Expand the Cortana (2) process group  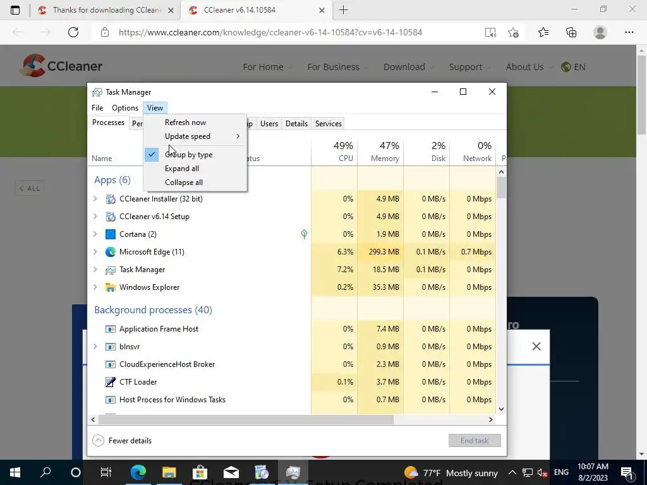pyautogui.click(x=95, y=234)
